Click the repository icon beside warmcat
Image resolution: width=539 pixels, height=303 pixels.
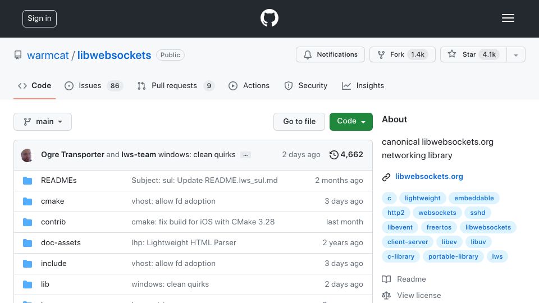coord(18,55)
